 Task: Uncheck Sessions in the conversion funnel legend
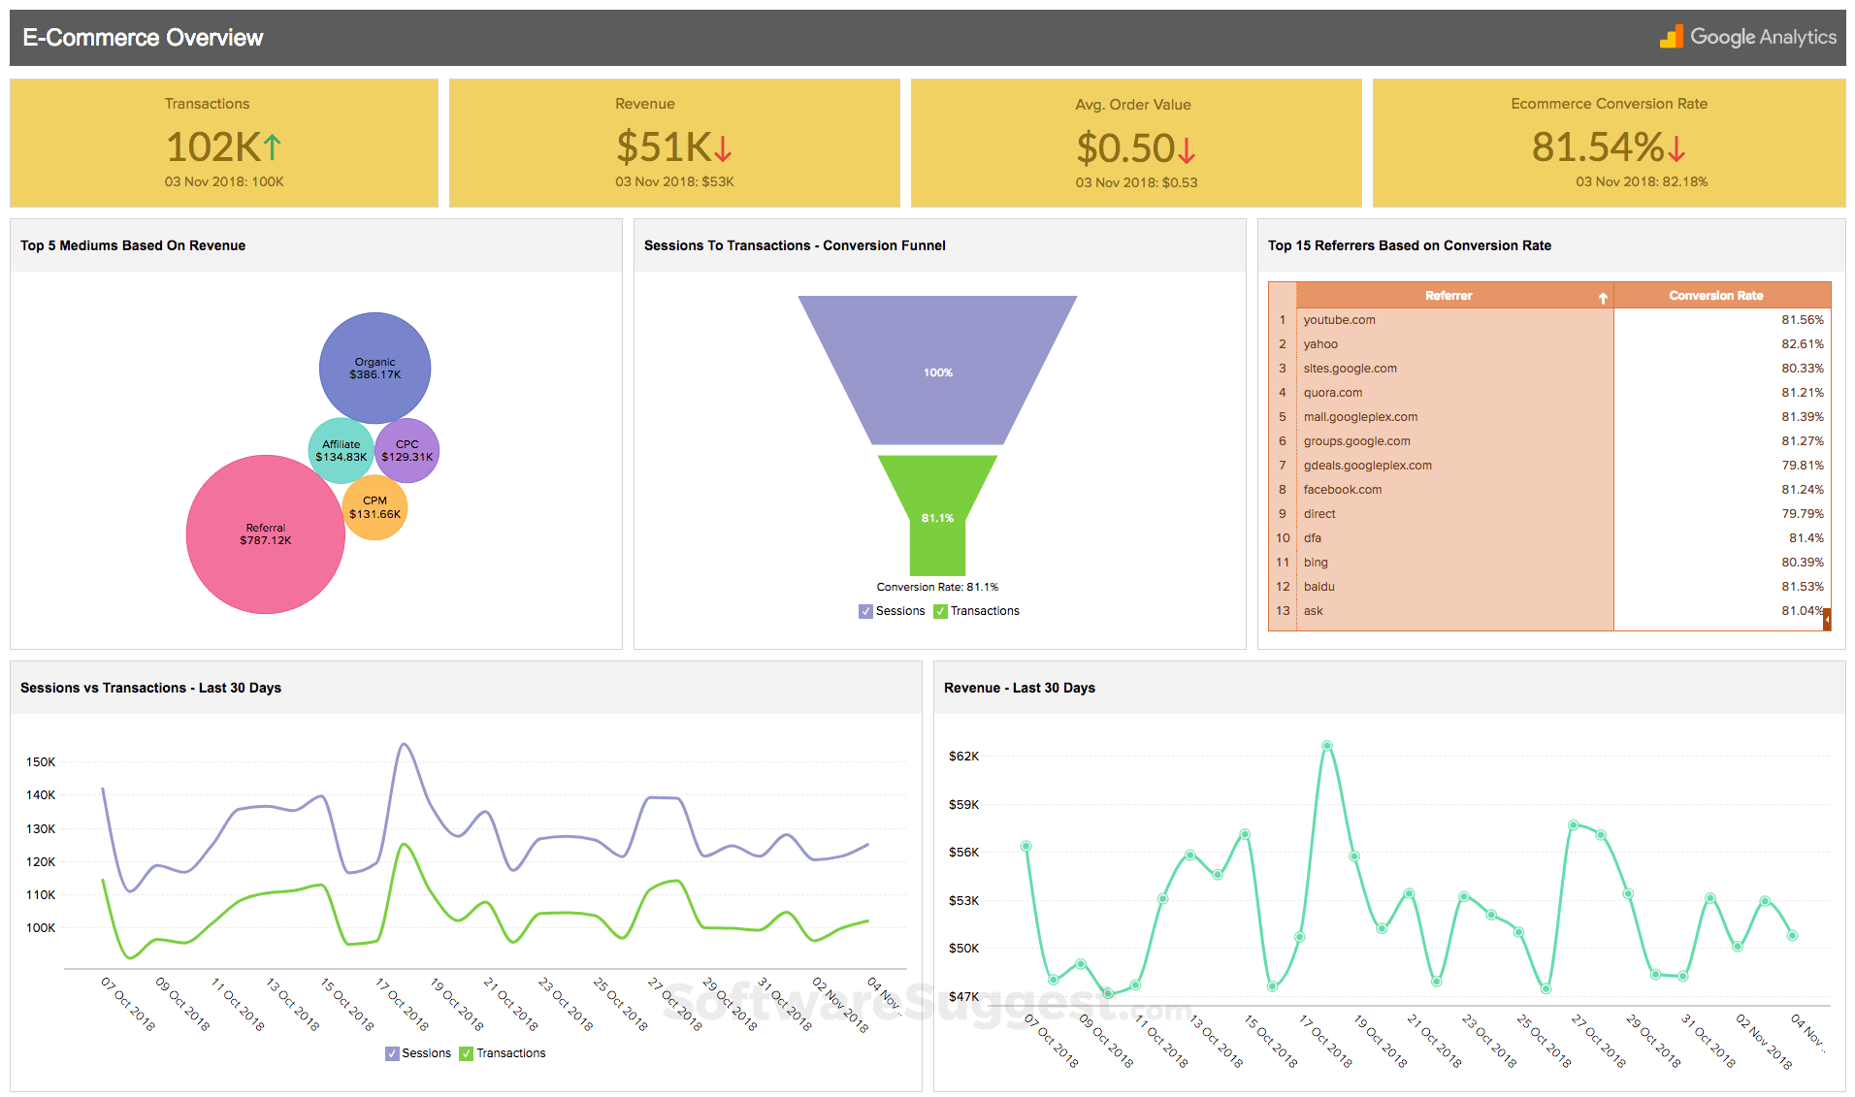pyautogui.click(x=864, y=611)
